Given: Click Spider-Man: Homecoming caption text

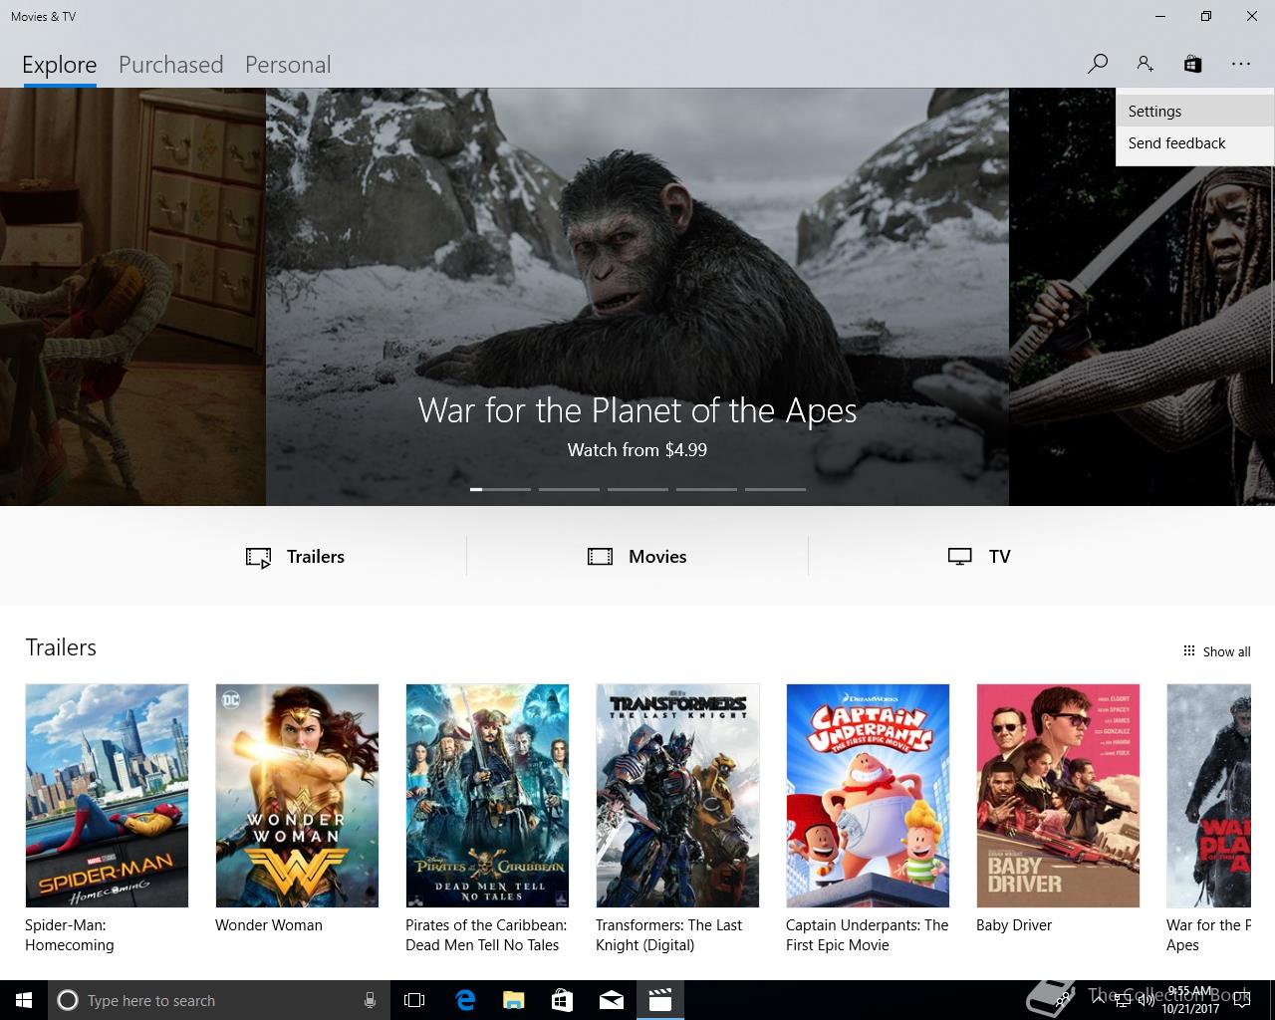Looking at the screenshot, I should coord(70,935).
